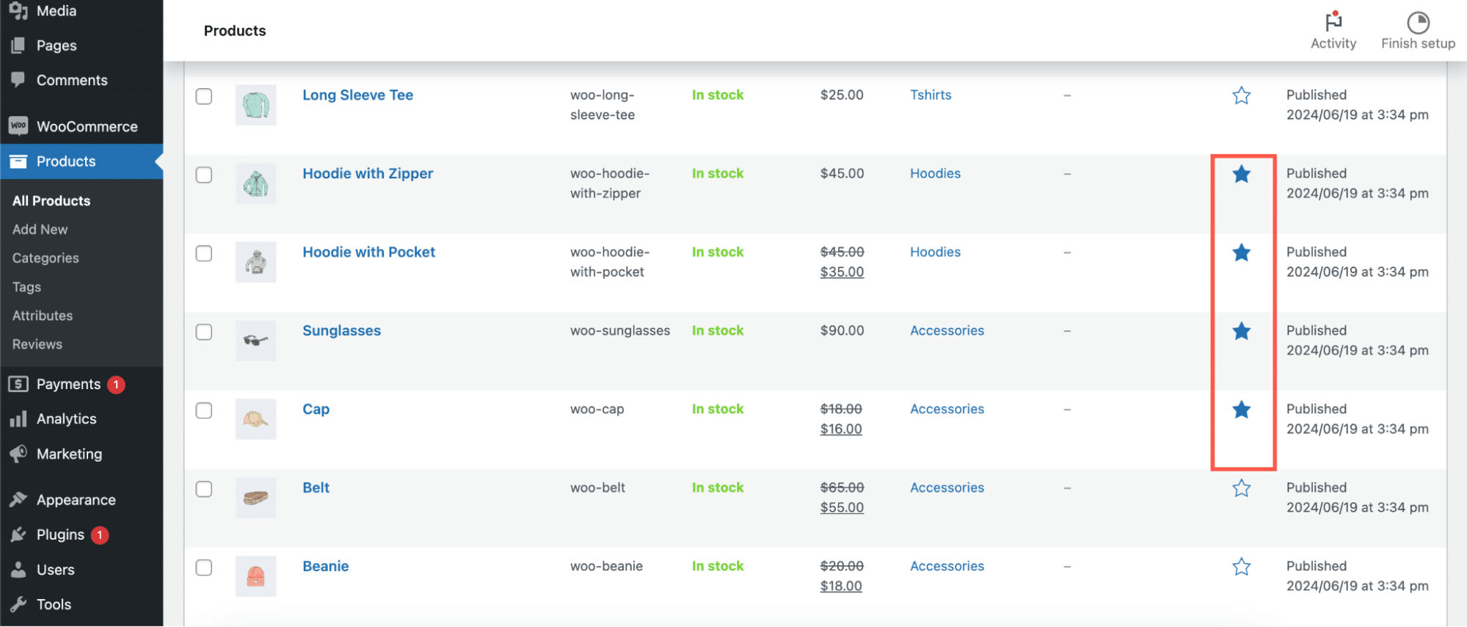Viewport: 1467px width, 627px height.
Task: Check the Beanie product row checkbox
Action: point(204,568)
